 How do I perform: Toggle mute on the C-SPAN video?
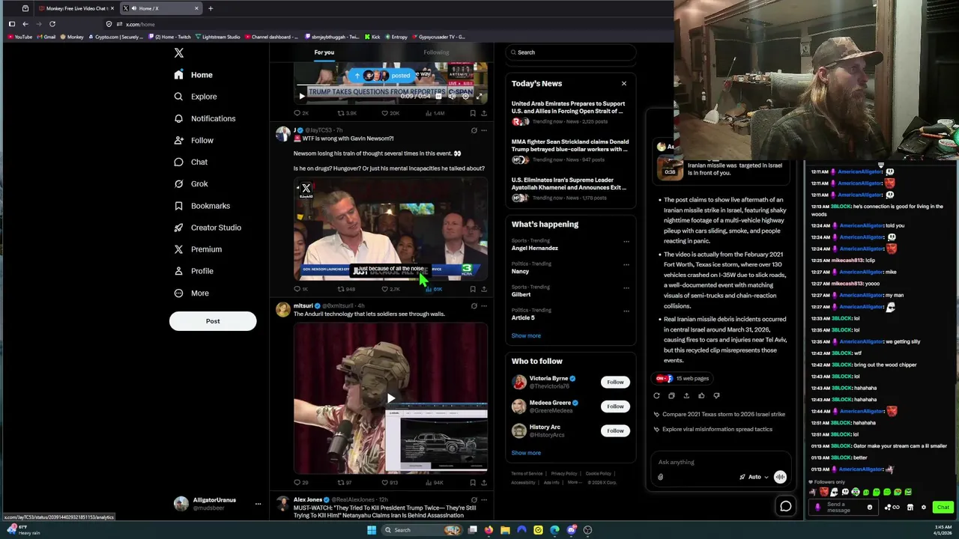point(452,96)
